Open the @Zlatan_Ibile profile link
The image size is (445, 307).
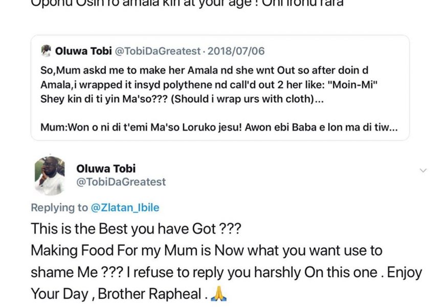coord(125,207)
